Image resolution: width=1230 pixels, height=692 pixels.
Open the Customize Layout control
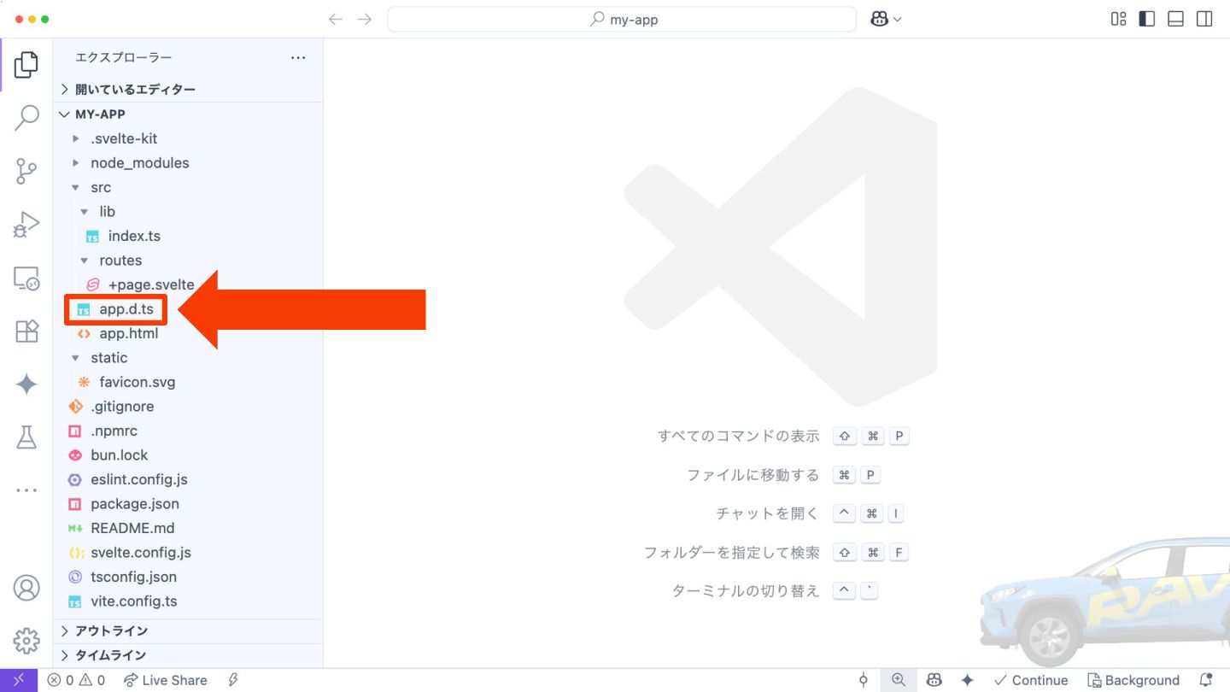(1118, 19)
